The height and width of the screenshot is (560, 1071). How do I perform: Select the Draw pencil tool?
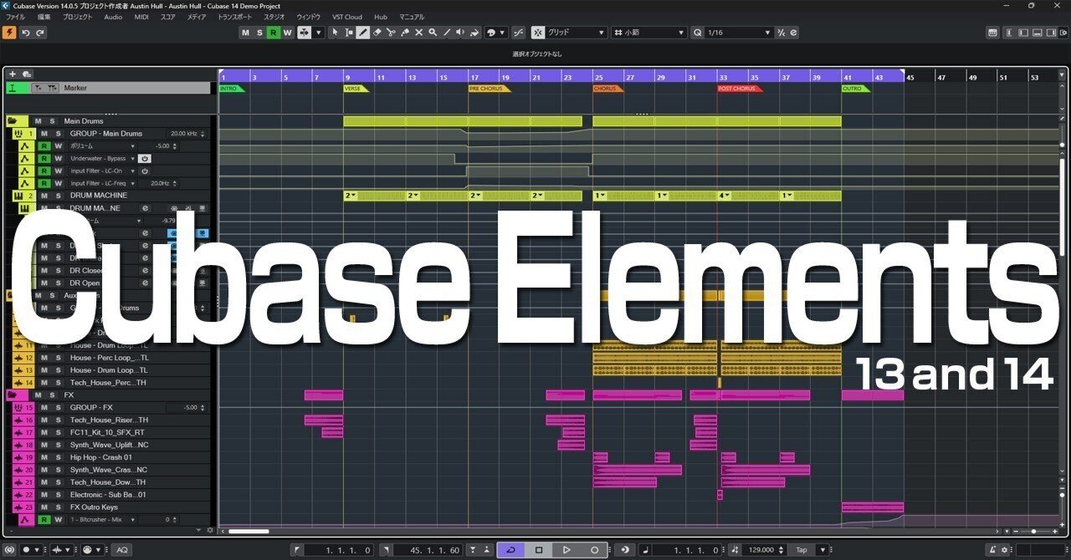[363, 33]
